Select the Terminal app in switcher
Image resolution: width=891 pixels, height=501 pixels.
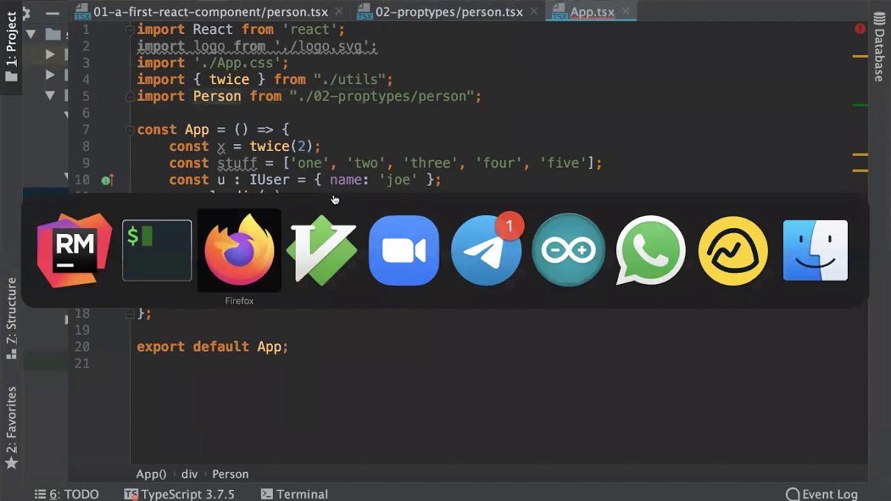pyautogui.click(x=157, y=250)
